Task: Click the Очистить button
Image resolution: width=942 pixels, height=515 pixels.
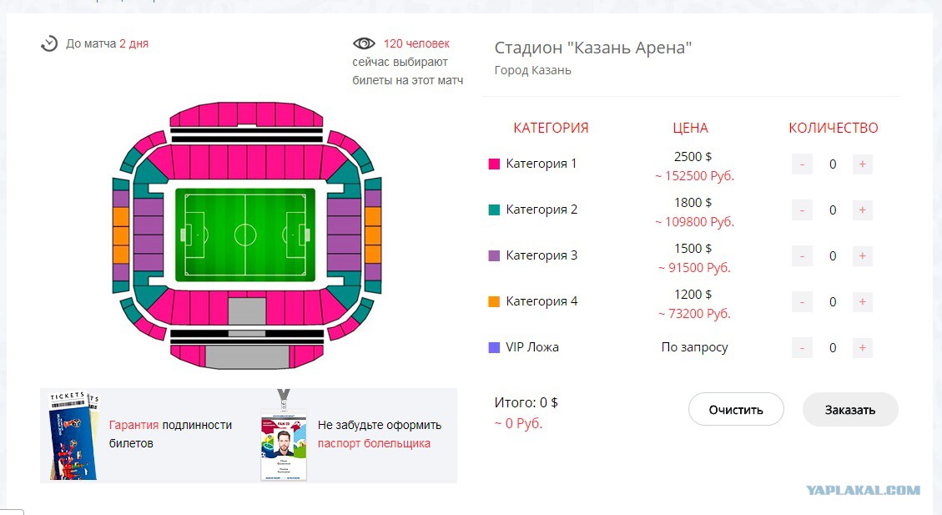Action: (x=736, y=410)
